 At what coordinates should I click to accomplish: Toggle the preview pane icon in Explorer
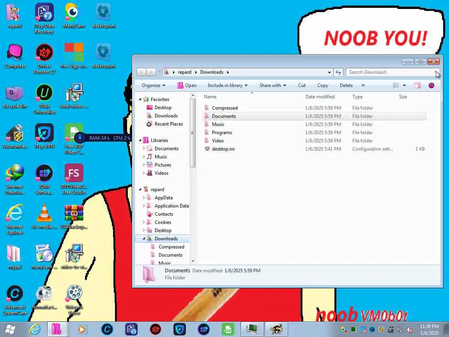[x=417, y=85]
